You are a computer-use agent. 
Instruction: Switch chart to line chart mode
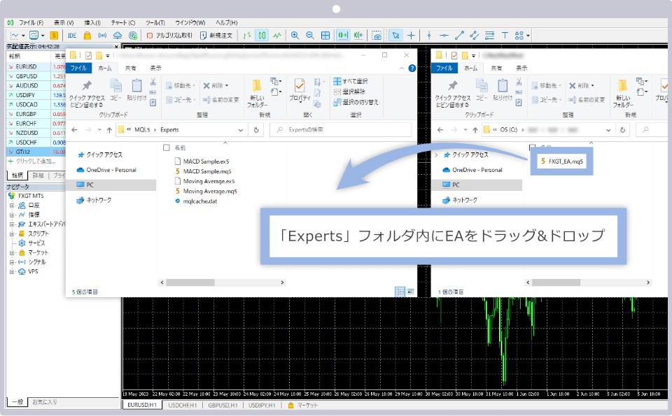tap(277, 36)
